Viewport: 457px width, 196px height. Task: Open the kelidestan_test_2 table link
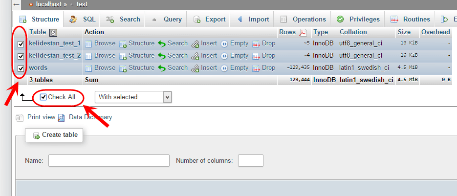(x=55, y=55)
